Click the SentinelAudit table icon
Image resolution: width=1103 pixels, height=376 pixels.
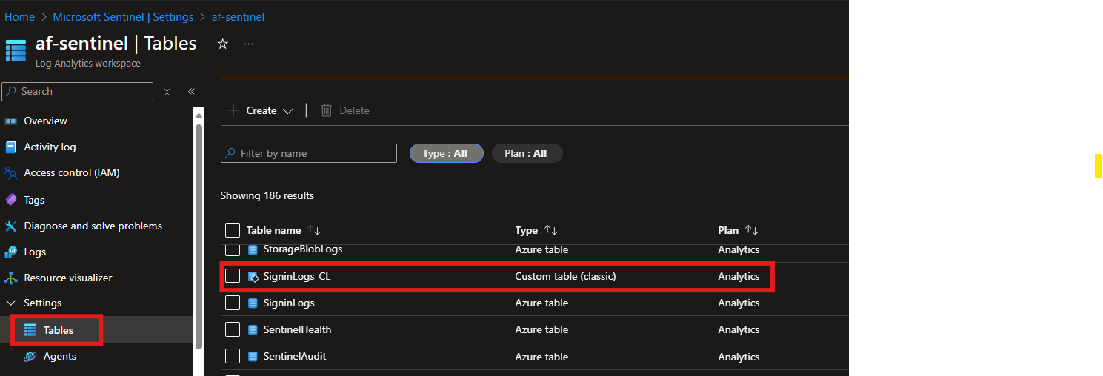pyautogui.click(x=253, y=356)
